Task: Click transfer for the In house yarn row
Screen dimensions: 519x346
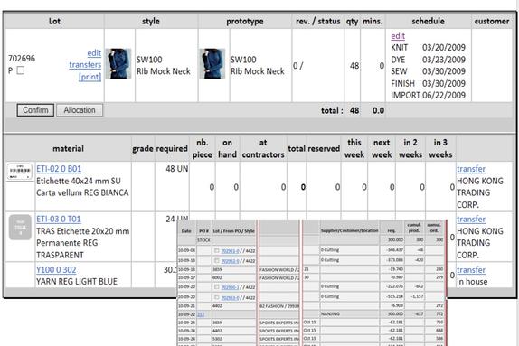Action: [471, 270]
